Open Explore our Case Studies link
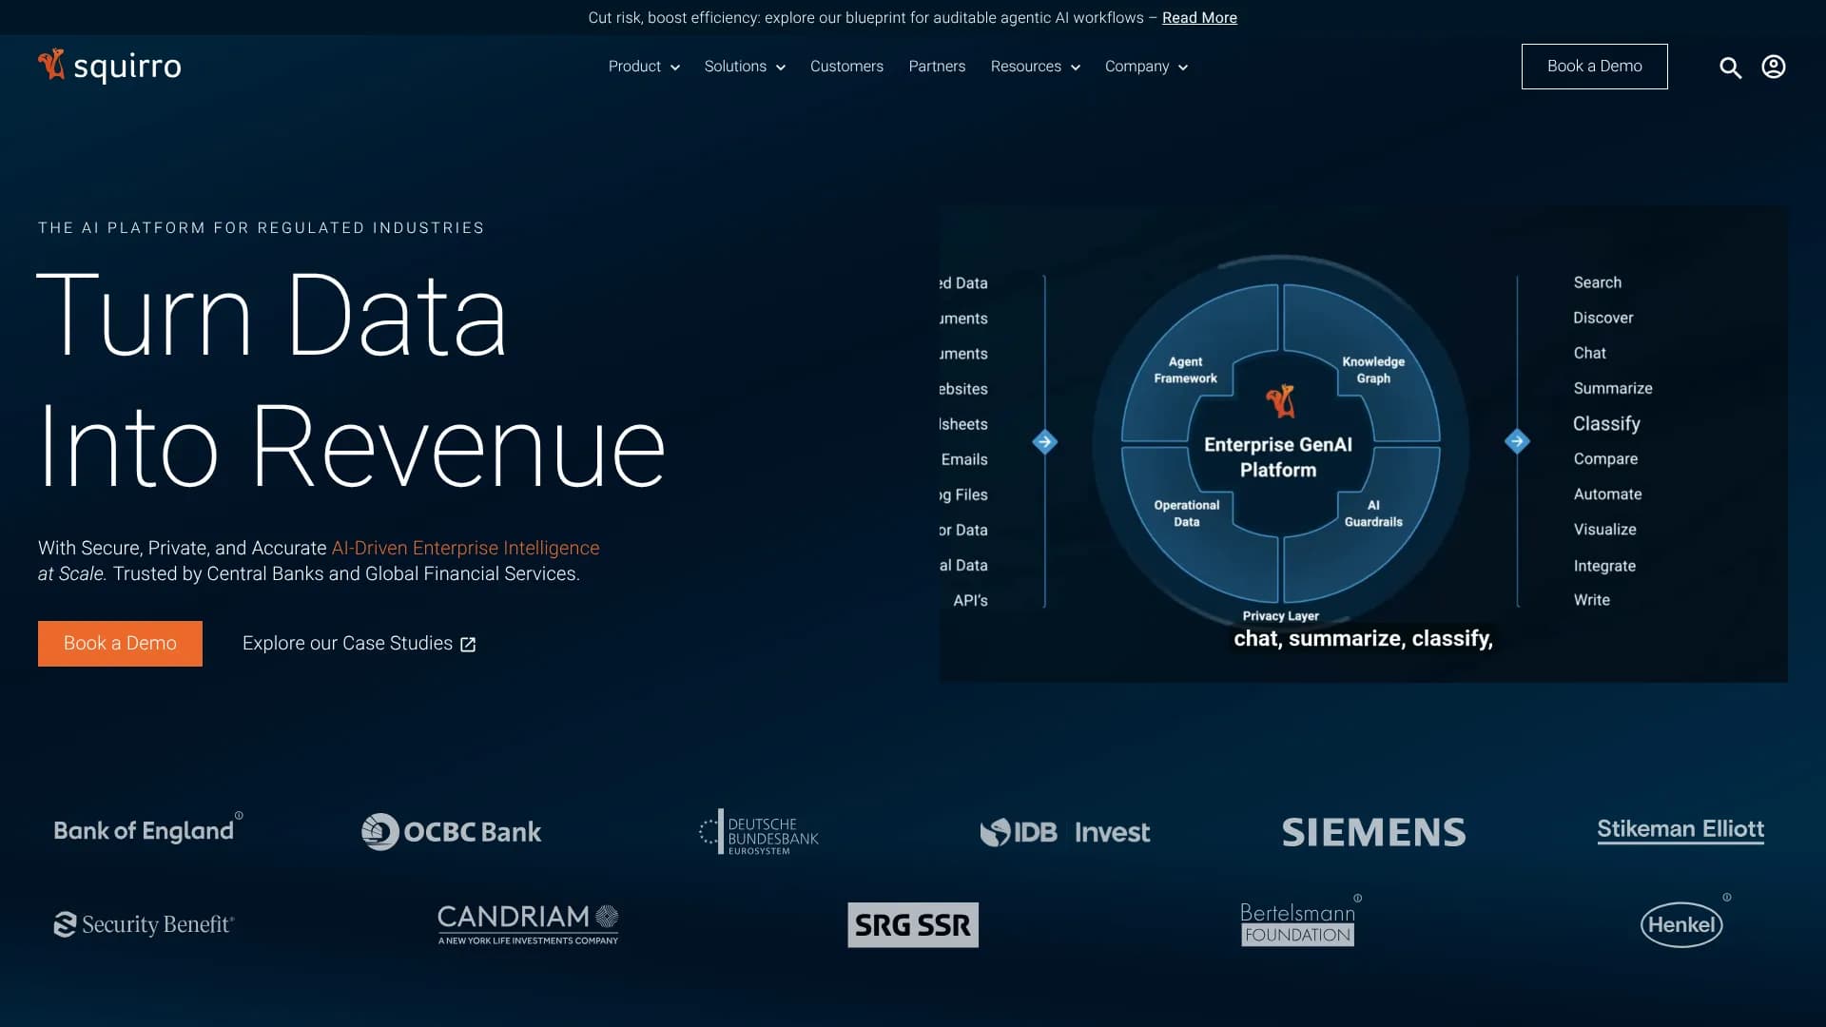 [359, 644]
